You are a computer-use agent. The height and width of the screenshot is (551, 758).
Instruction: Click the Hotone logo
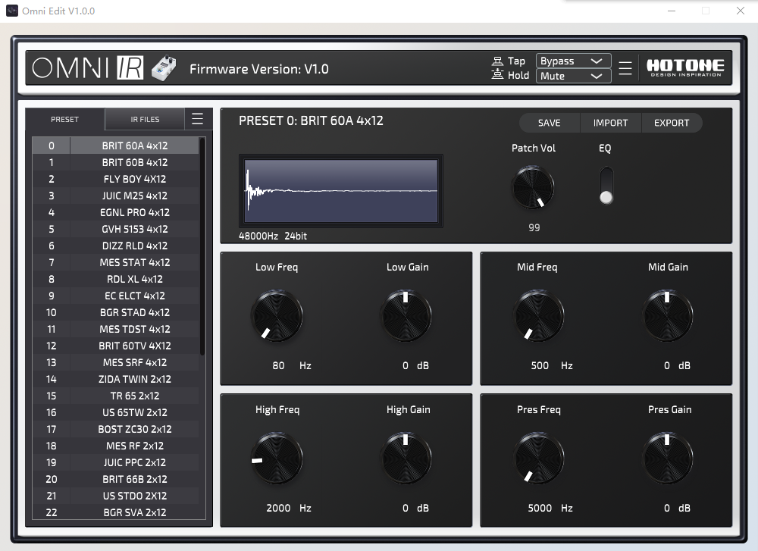click(x=685, y=67)
